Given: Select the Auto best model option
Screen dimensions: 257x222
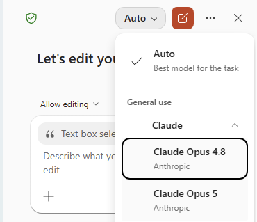Looking at the screenshot, I should pyautogui.click(x=184, y=61).
